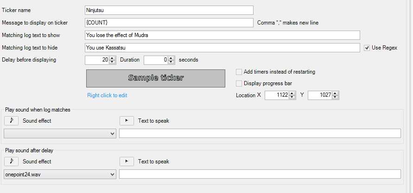Enable Add timers instead of restarting
The height and width of the screenshot is (193, 413).
pos(239,72)
